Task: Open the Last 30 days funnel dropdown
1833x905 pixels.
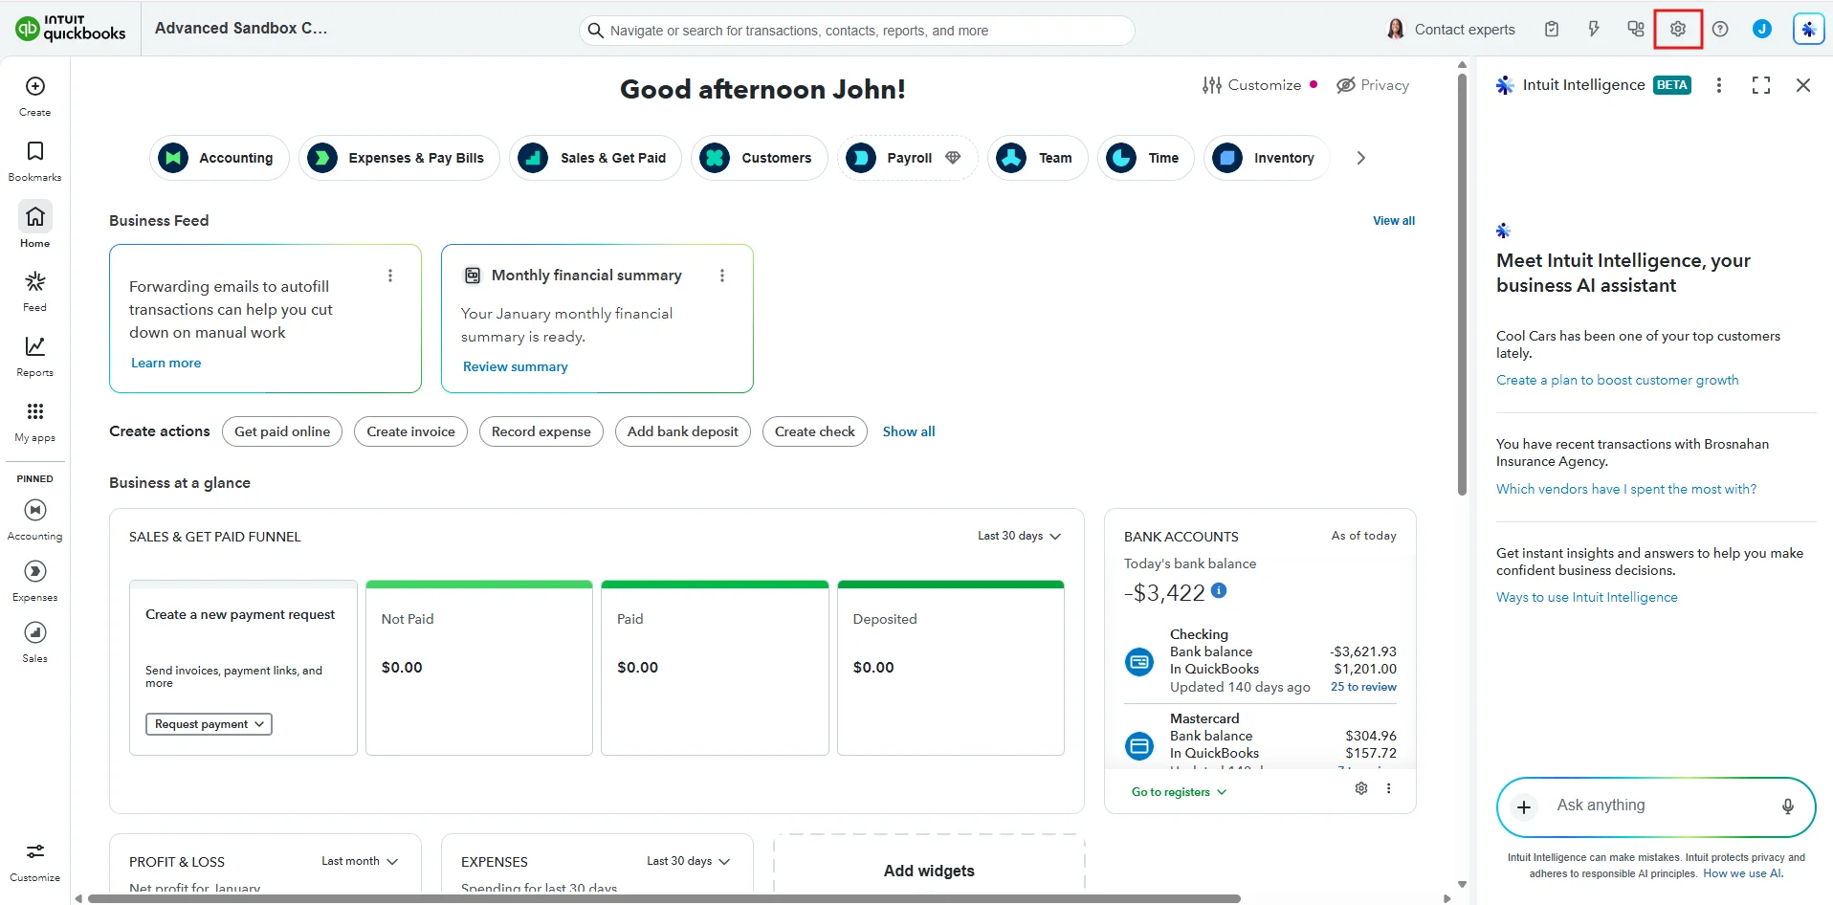Action: click(x=1018, y=536)
